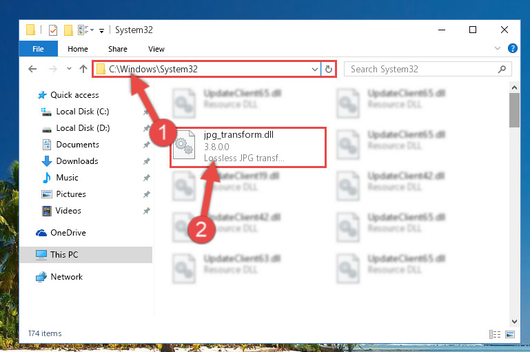The image size is (530, 352).
Task: Open the Help question mark icon
Action: tap(512, 48)
